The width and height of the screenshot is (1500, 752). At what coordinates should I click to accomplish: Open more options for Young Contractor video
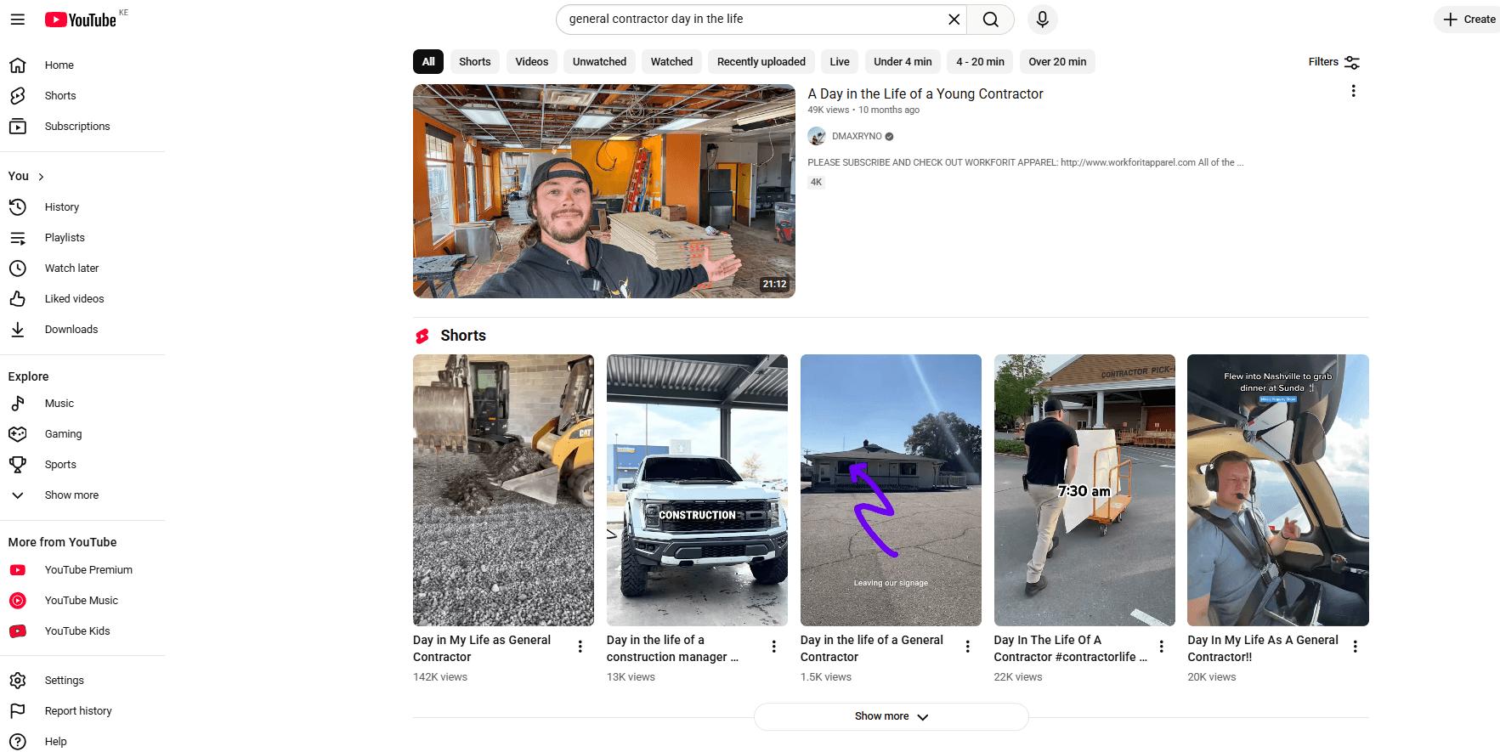tap(1353, 91)
